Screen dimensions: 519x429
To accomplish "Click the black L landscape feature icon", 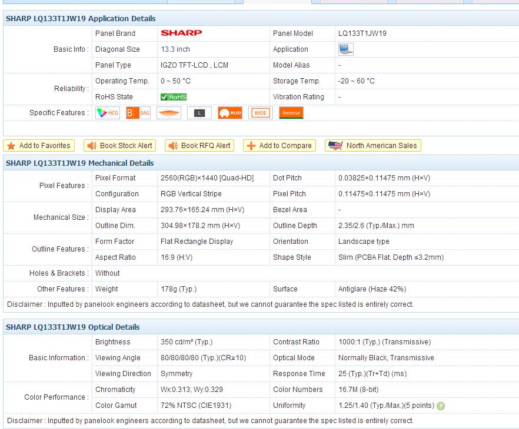I will [x=199, y=113].
